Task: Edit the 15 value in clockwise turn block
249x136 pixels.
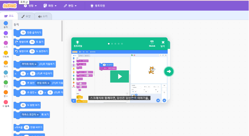Action: click(x=32, y=42)
